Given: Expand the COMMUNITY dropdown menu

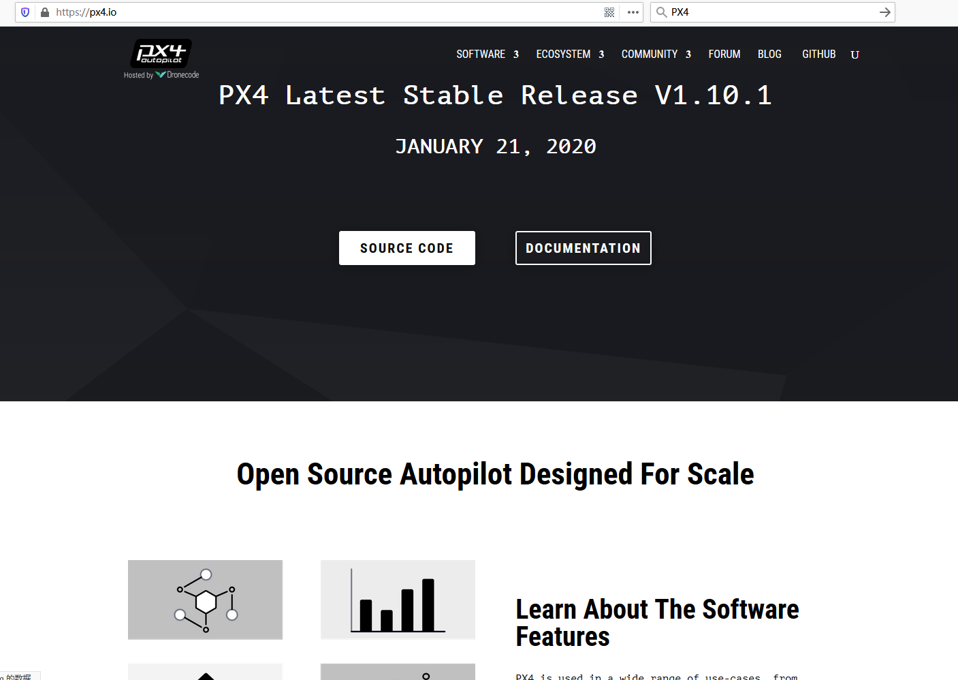Looking at the screenshot, I should point(656,55).
